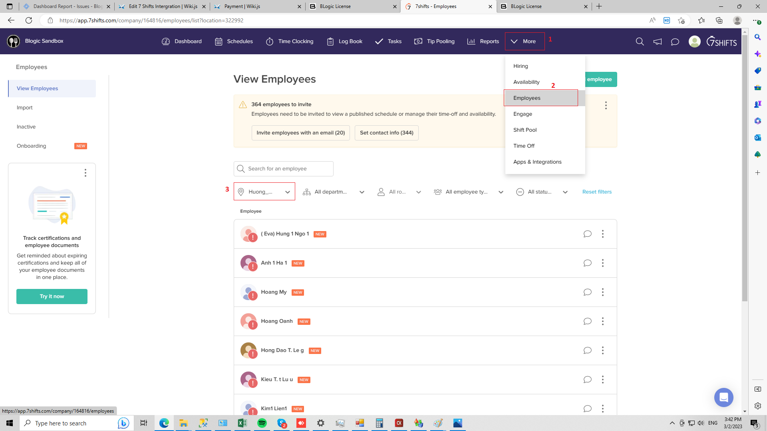Expand the Huong location filter dropdown
Viewport: 767px width, 431px height.
(264, 192)
